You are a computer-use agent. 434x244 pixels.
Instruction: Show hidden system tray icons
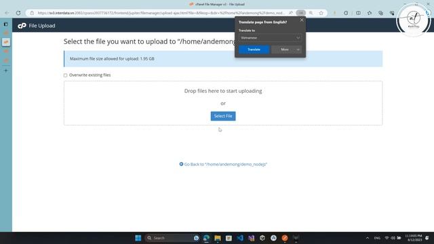(368, 238)
